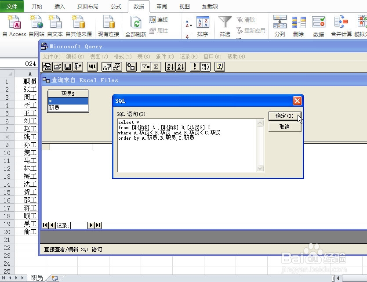Toggle Show/Hide Tables glasses icon
Image resolution: width=367 pixels, height=282 pixels.
tap(107, 67)
